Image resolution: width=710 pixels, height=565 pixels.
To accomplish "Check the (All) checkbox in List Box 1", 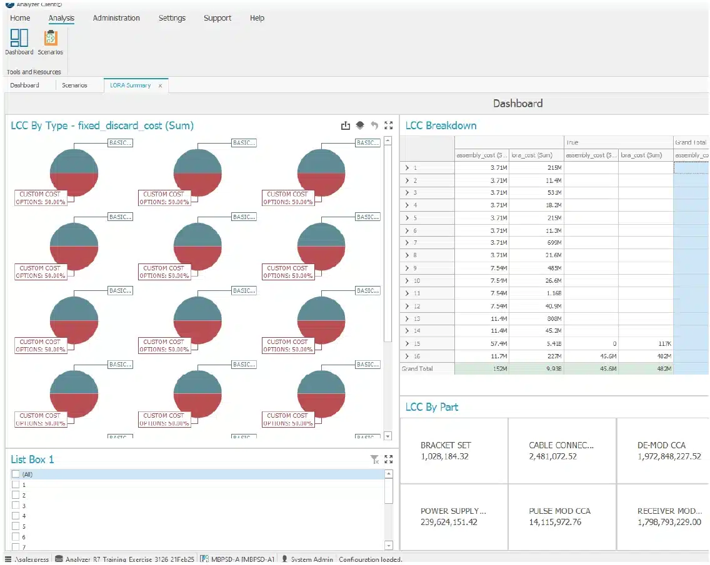I will 16,474.
